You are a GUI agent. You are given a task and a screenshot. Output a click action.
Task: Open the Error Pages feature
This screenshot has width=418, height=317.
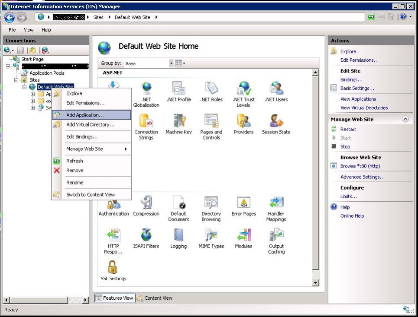point(244,206)
